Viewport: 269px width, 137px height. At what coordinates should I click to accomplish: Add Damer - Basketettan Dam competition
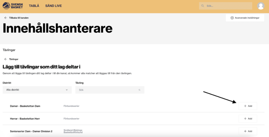(248, 106)
